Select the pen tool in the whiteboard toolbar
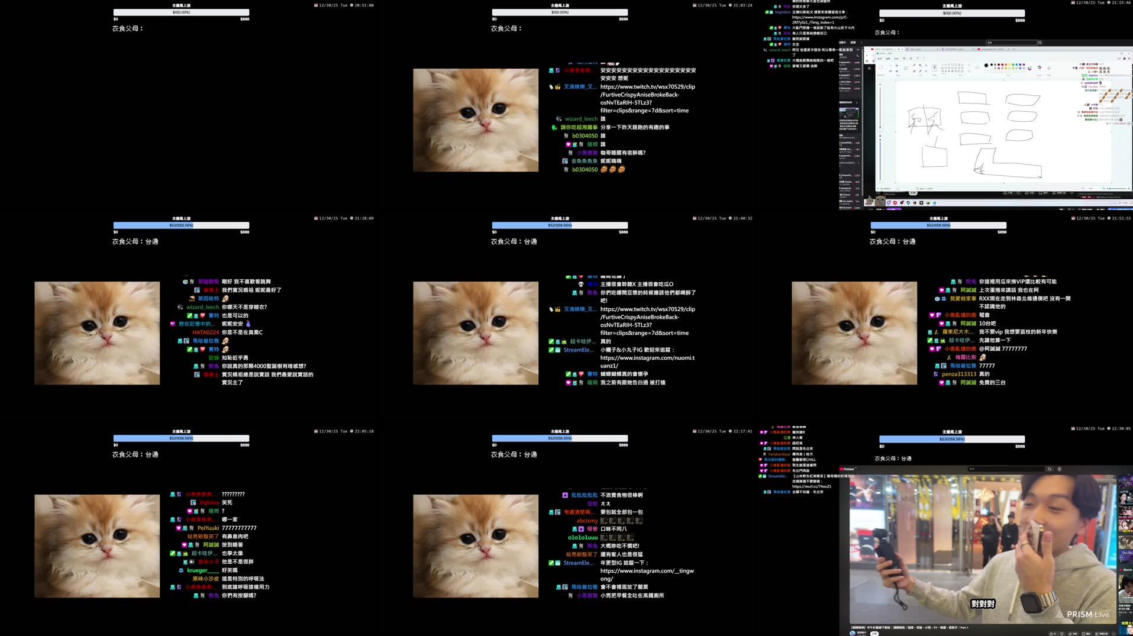This screenshot has width=1133, height=636. click(914, 65)
